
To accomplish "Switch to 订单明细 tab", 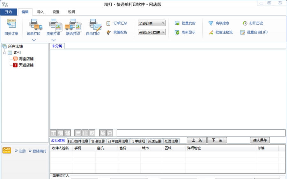I will (138, 141).
